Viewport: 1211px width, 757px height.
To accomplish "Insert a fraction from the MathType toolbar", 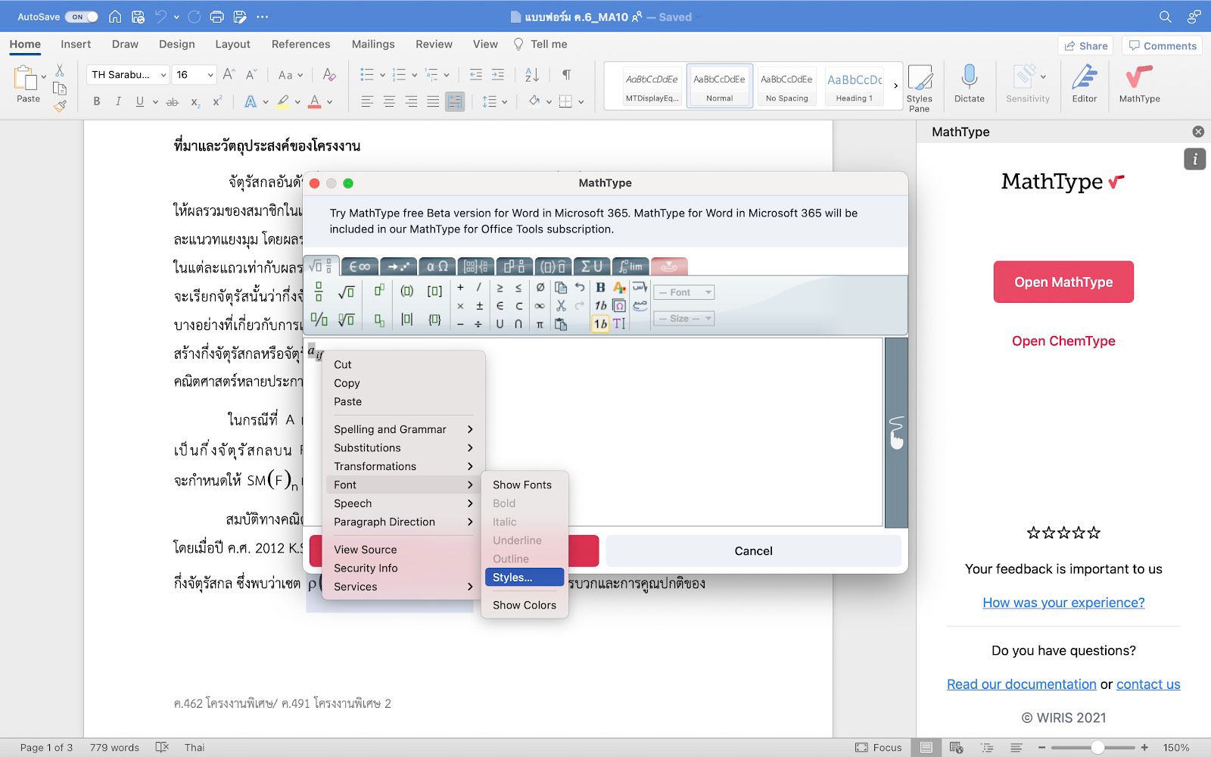I will coord(319,291).
